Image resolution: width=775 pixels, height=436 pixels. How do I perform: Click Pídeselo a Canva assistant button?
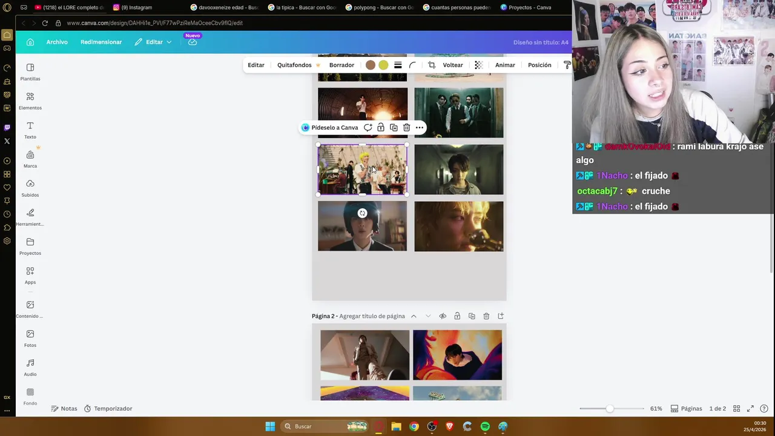tap(330, 128)
